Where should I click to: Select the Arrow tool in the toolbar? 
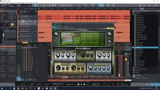coord(35,5)
